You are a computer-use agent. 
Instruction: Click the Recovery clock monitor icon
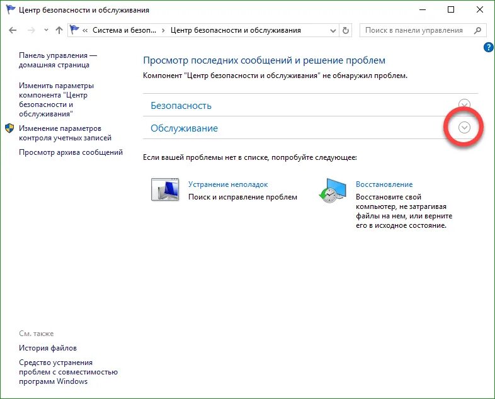[333, 190]
